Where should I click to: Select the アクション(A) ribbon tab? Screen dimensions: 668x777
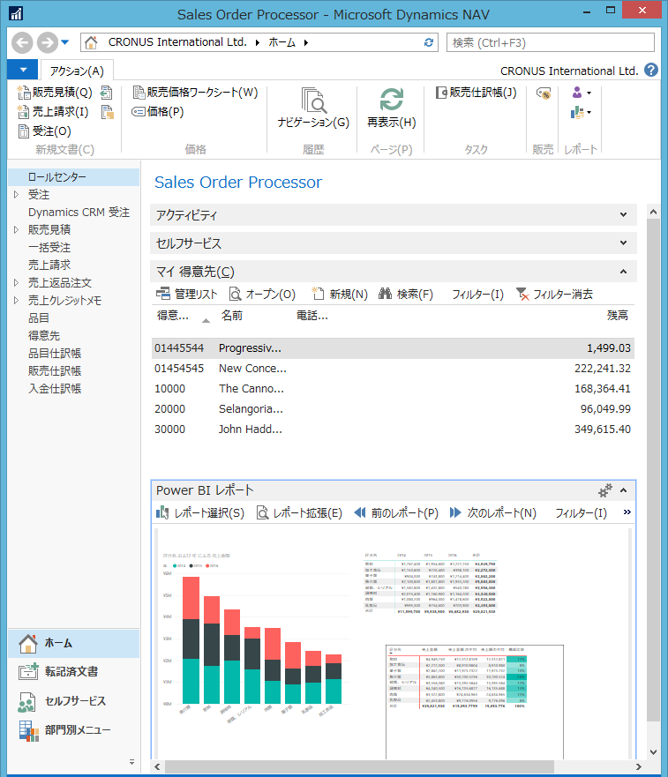click(77, 71)
